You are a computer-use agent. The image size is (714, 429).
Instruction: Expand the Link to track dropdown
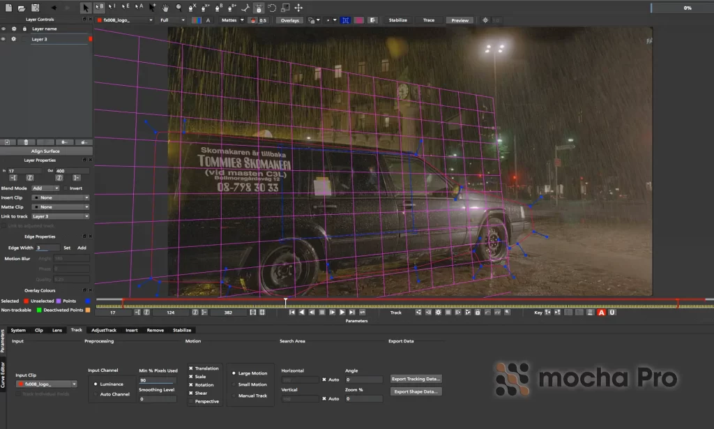[61, 216]
